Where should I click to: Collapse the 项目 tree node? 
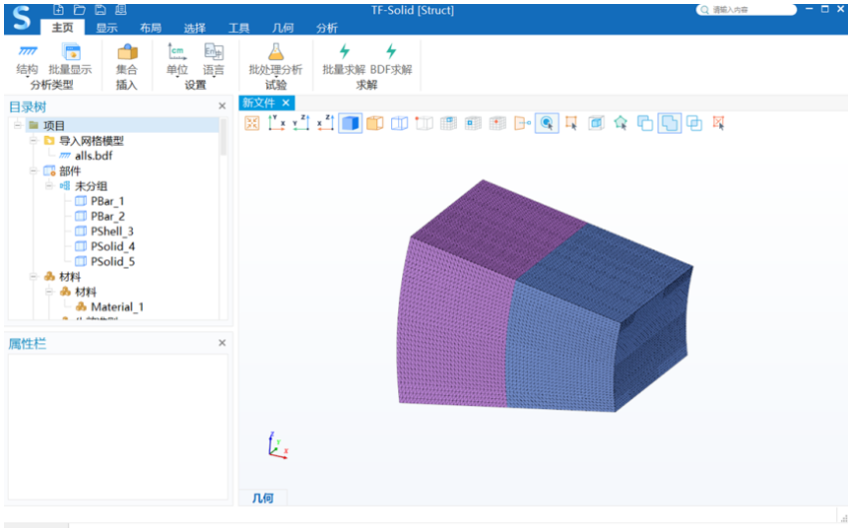pos(17,125)
